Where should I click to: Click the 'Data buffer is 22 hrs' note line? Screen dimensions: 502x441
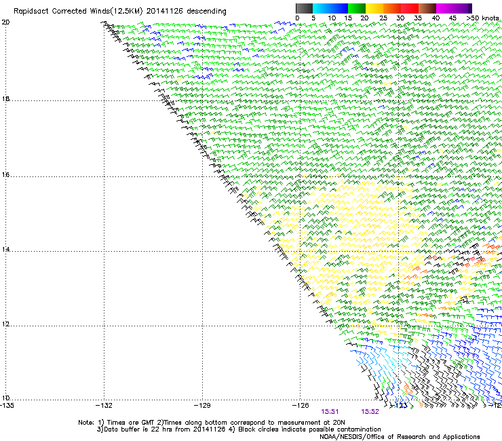[239, 429]
